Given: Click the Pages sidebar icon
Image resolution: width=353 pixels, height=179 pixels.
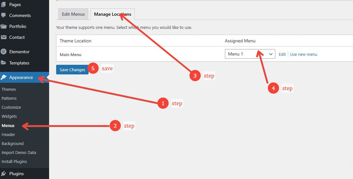Looking at the screenshot, I should point(4,4).
